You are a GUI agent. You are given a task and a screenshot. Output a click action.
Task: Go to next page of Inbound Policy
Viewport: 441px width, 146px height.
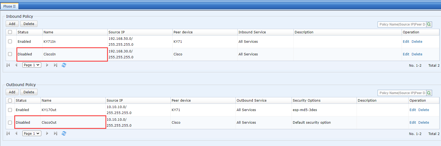pos(47,65)
